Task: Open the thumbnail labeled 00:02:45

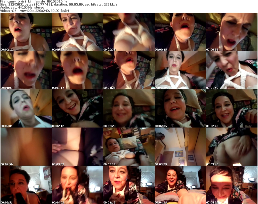Action: pos(232,109)
